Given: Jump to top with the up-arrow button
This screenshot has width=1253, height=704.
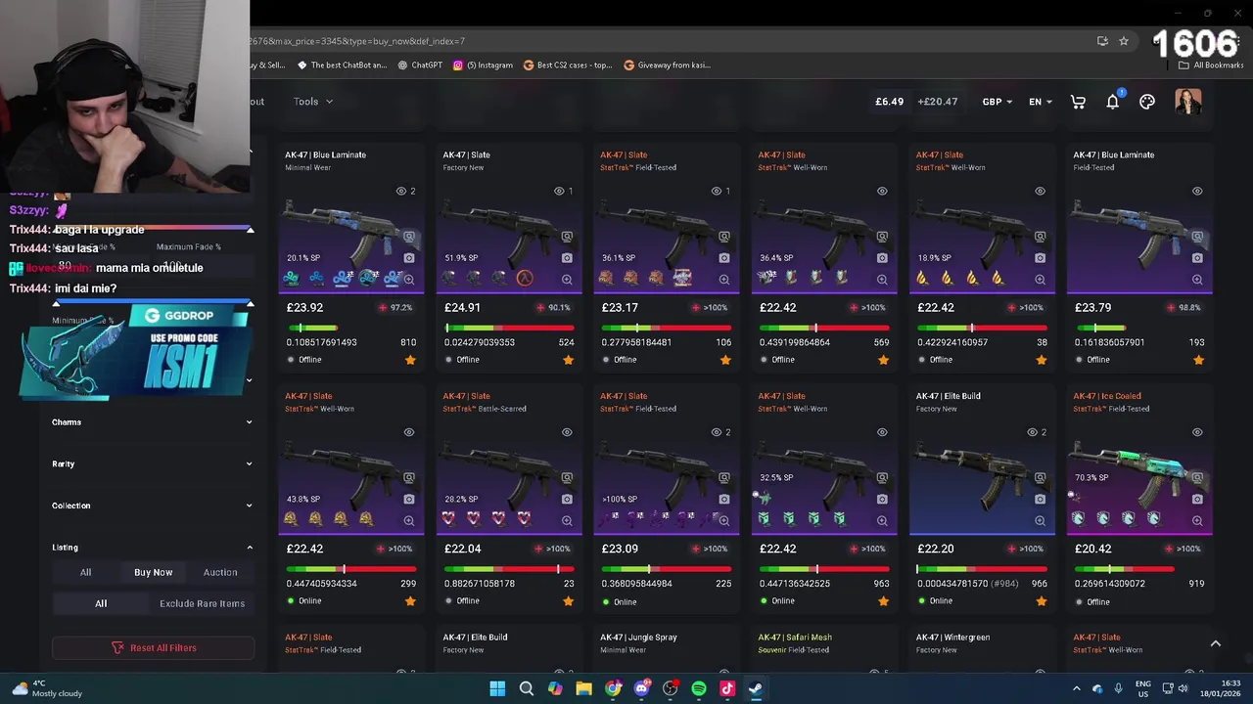Looking at the screenshot, I should click(x=1215, y=643).
